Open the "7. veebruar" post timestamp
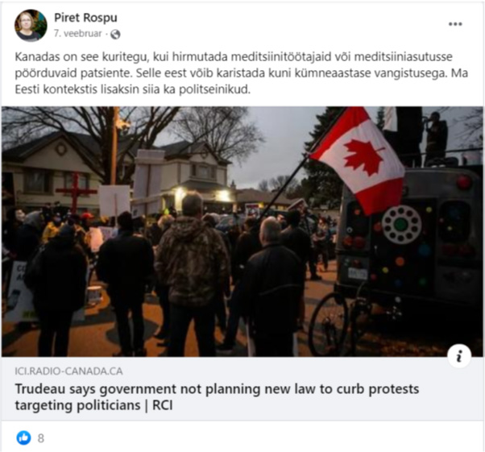The height and width of the screenshot is (452, 485). pyautogui.click(x=77, y=33)
